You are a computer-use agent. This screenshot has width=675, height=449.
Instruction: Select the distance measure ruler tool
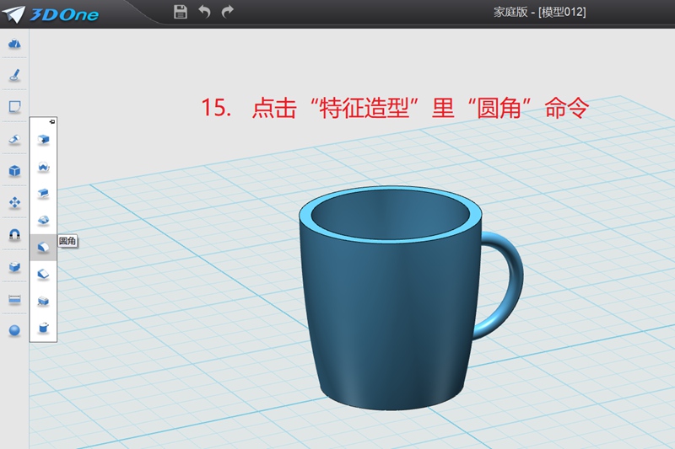pos(14,299)
